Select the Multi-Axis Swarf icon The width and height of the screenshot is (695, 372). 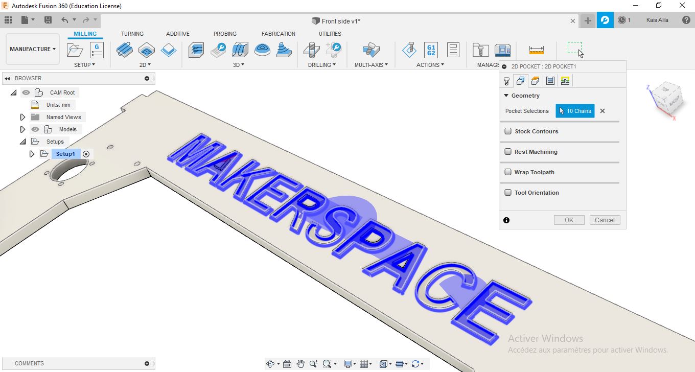(x=371, y=50)
